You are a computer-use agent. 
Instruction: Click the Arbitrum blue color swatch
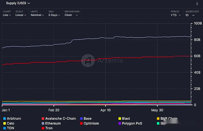tap(4, 118)
